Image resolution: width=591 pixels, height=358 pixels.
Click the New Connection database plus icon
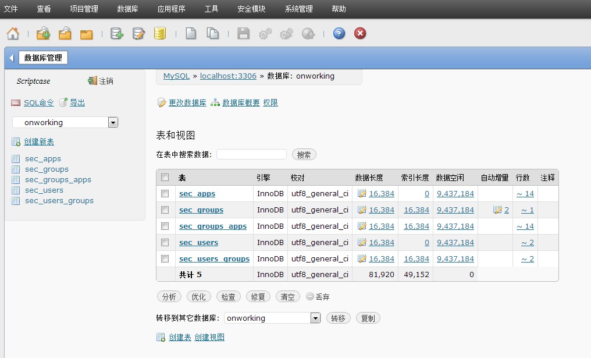pyautogui.click(x=116, y=33)
